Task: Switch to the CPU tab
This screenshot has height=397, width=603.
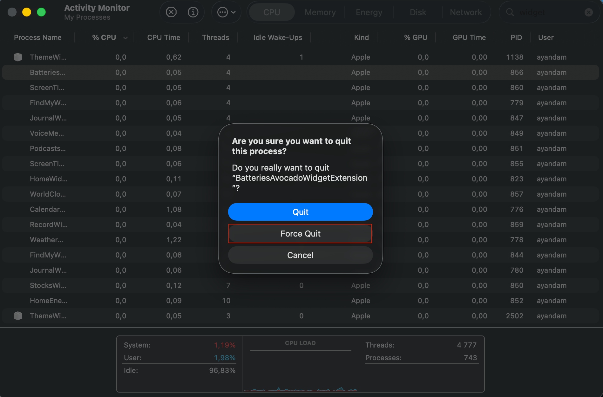Action: (x=272, y=12)
